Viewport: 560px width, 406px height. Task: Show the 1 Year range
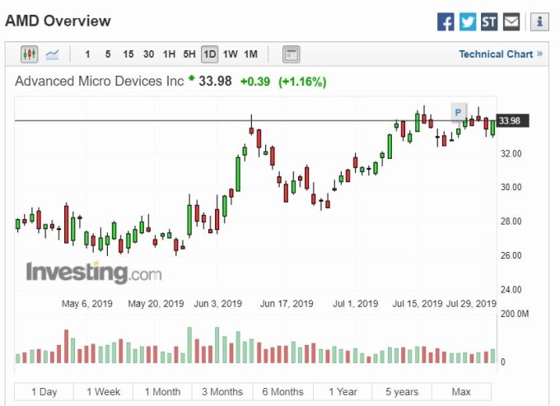(x=343, y=392)
